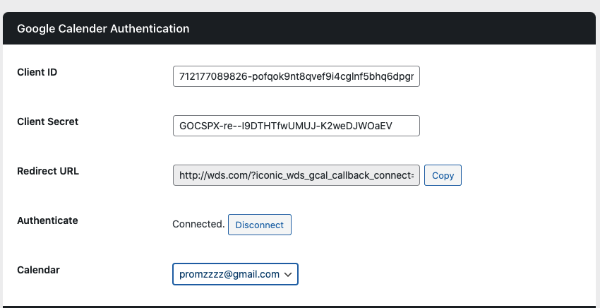
Task: Click the Client ID input field
Action: pos(296,76)
